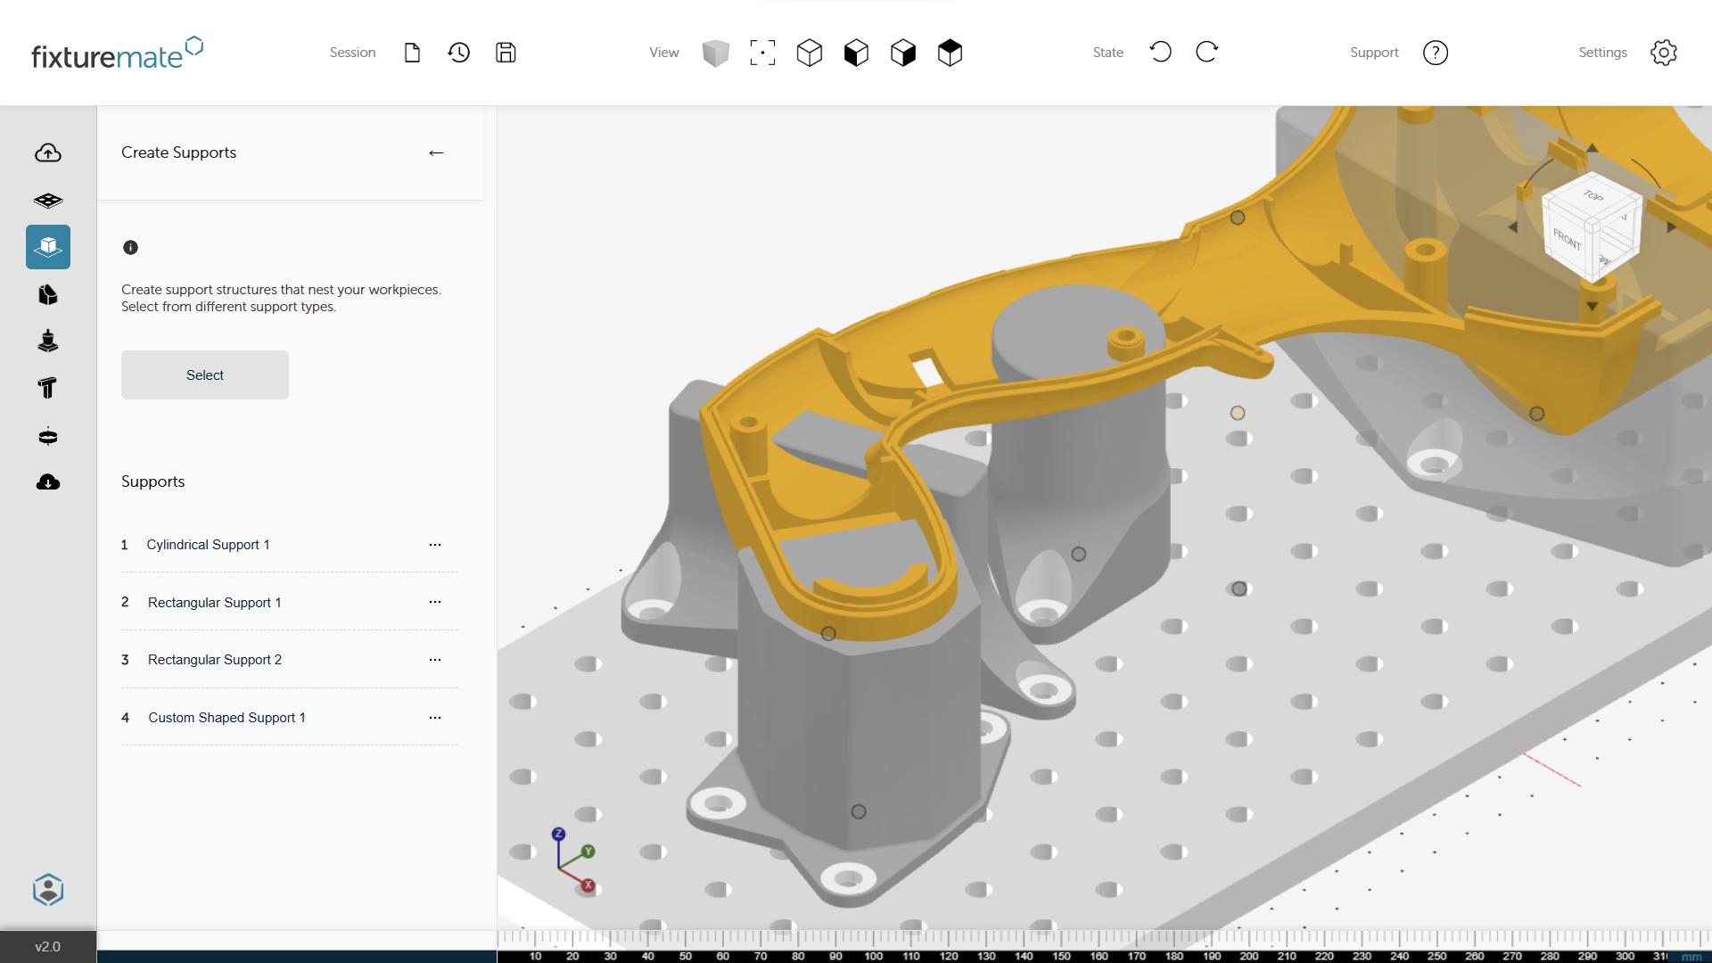Enable fit-to-view framing

point(762,53)
